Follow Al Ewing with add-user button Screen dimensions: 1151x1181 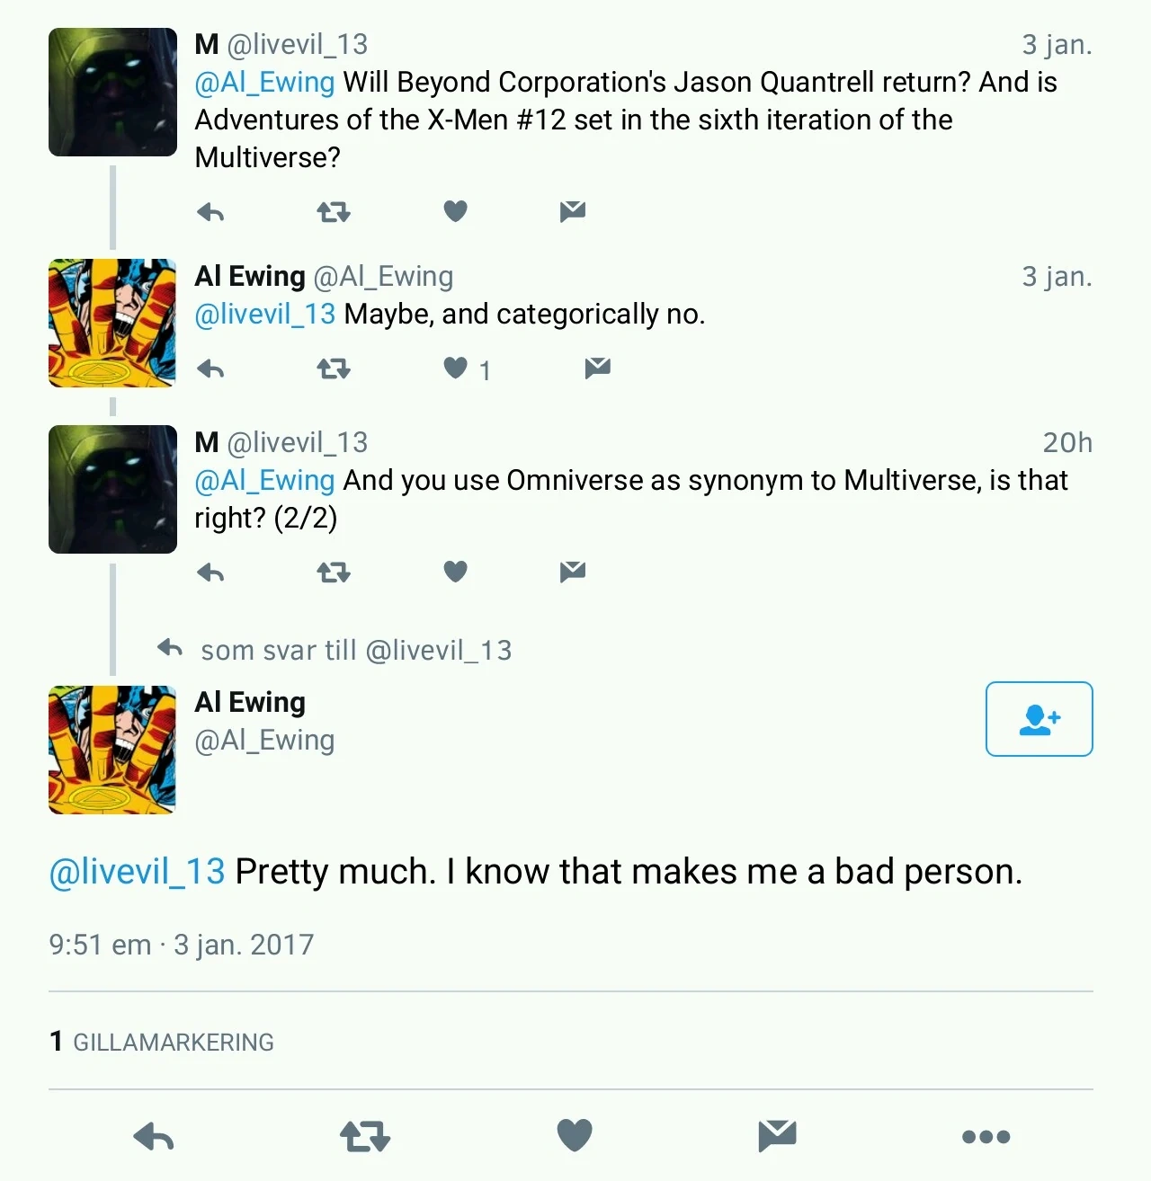tap(1039, 719)
